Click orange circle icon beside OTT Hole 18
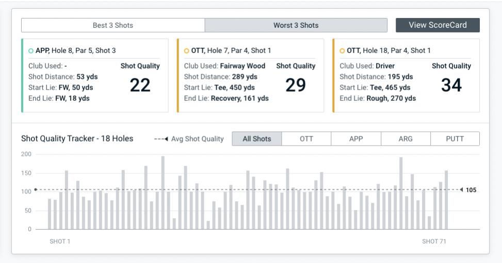Screen dimensions: 502x263 [x=342, y=51]
